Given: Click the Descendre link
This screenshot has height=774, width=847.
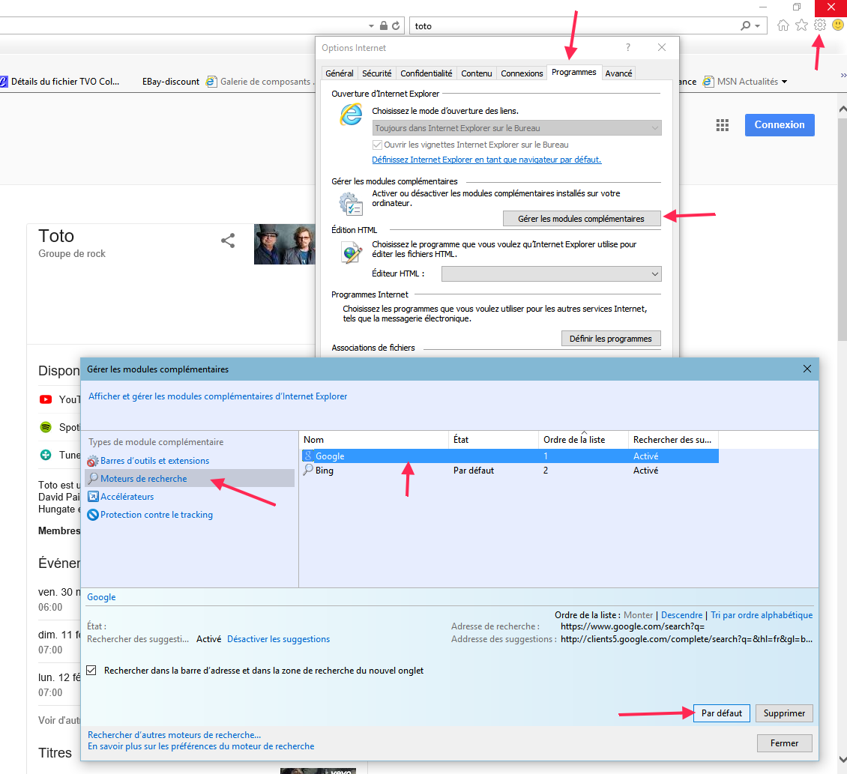Looking at the screenshot, I should pos(681,614).
